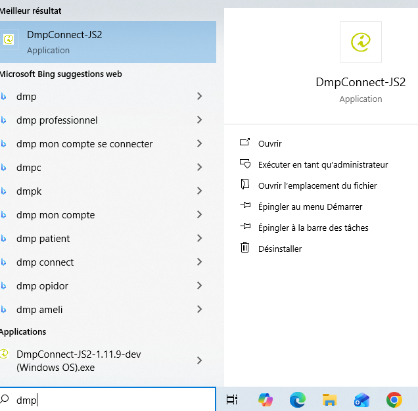Select Ouvrir in the app actions
Screen dimensions: 418x411
(269, 143)
